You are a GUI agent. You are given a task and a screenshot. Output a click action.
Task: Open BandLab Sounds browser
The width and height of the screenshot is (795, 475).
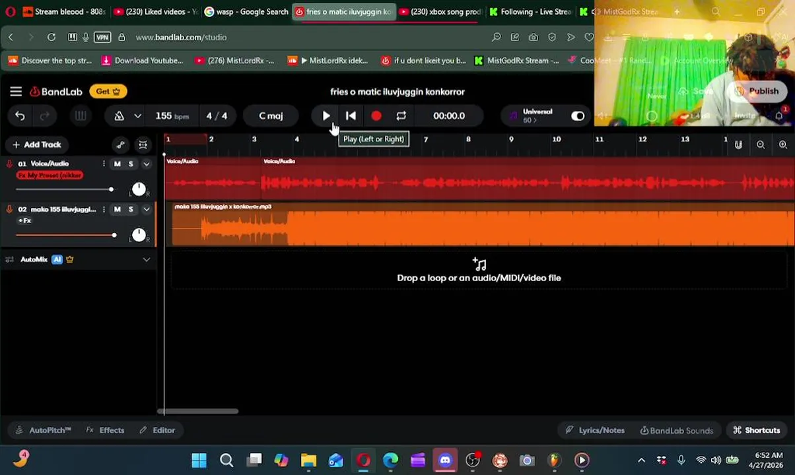(677, 430)
